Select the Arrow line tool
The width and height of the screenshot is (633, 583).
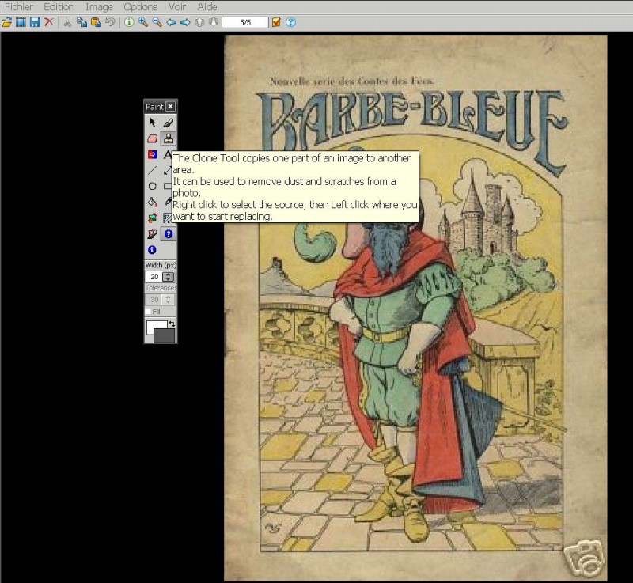[167, 170]
